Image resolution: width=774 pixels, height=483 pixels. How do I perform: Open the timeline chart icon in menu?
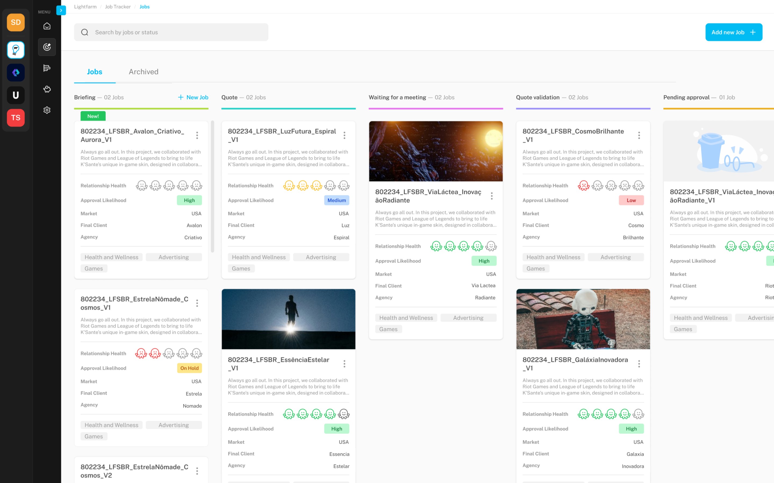tap(47, 68)
